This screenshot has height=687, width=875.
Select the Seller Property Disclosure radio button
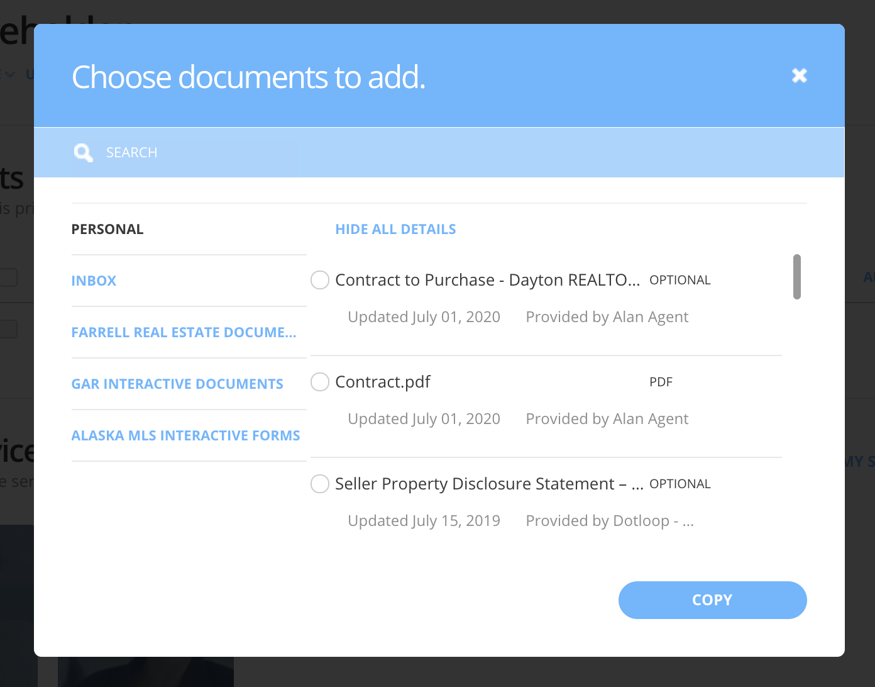coord(319,484)
